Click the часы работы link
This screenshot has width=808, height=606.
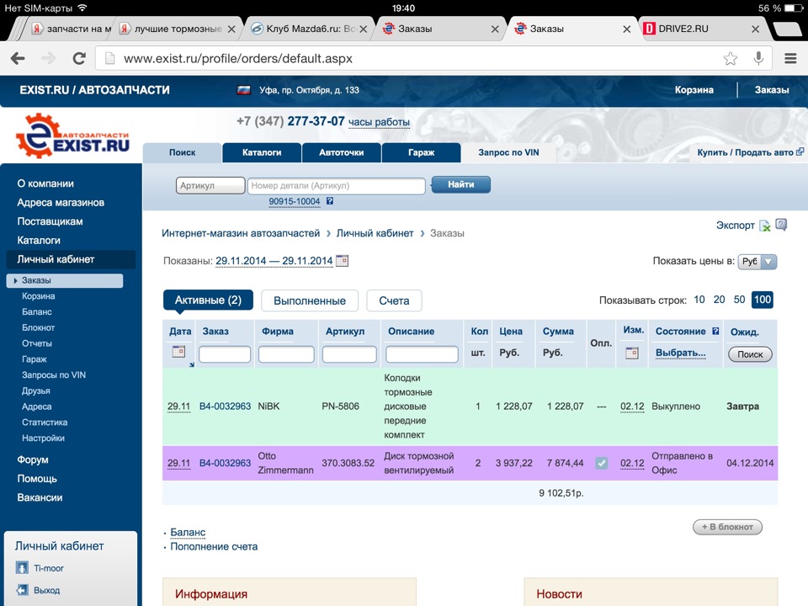(379, 122)
